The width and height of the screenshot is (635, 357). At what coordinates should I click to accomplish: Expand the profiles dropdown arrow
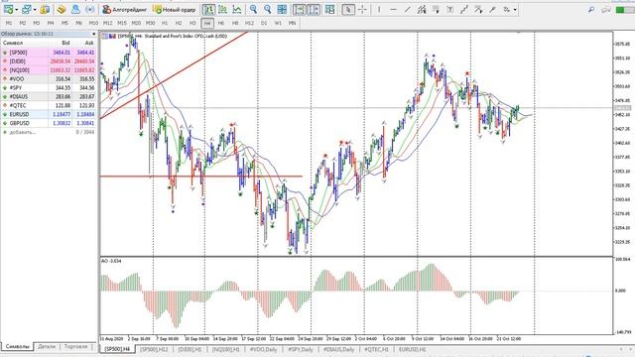pyautogui.click(x=35, y=10)
